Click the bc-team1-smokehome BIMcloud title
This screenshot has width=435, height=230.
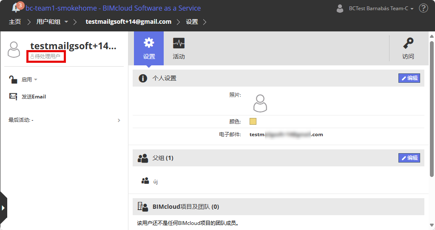(x=113, y=8)
